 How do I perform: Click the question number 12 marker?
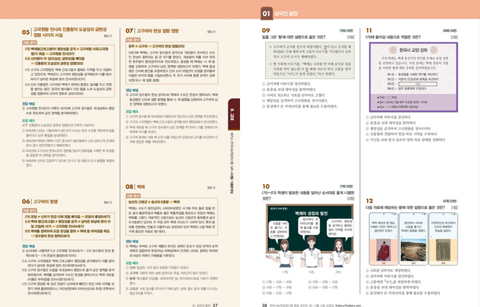coord(371,201)
